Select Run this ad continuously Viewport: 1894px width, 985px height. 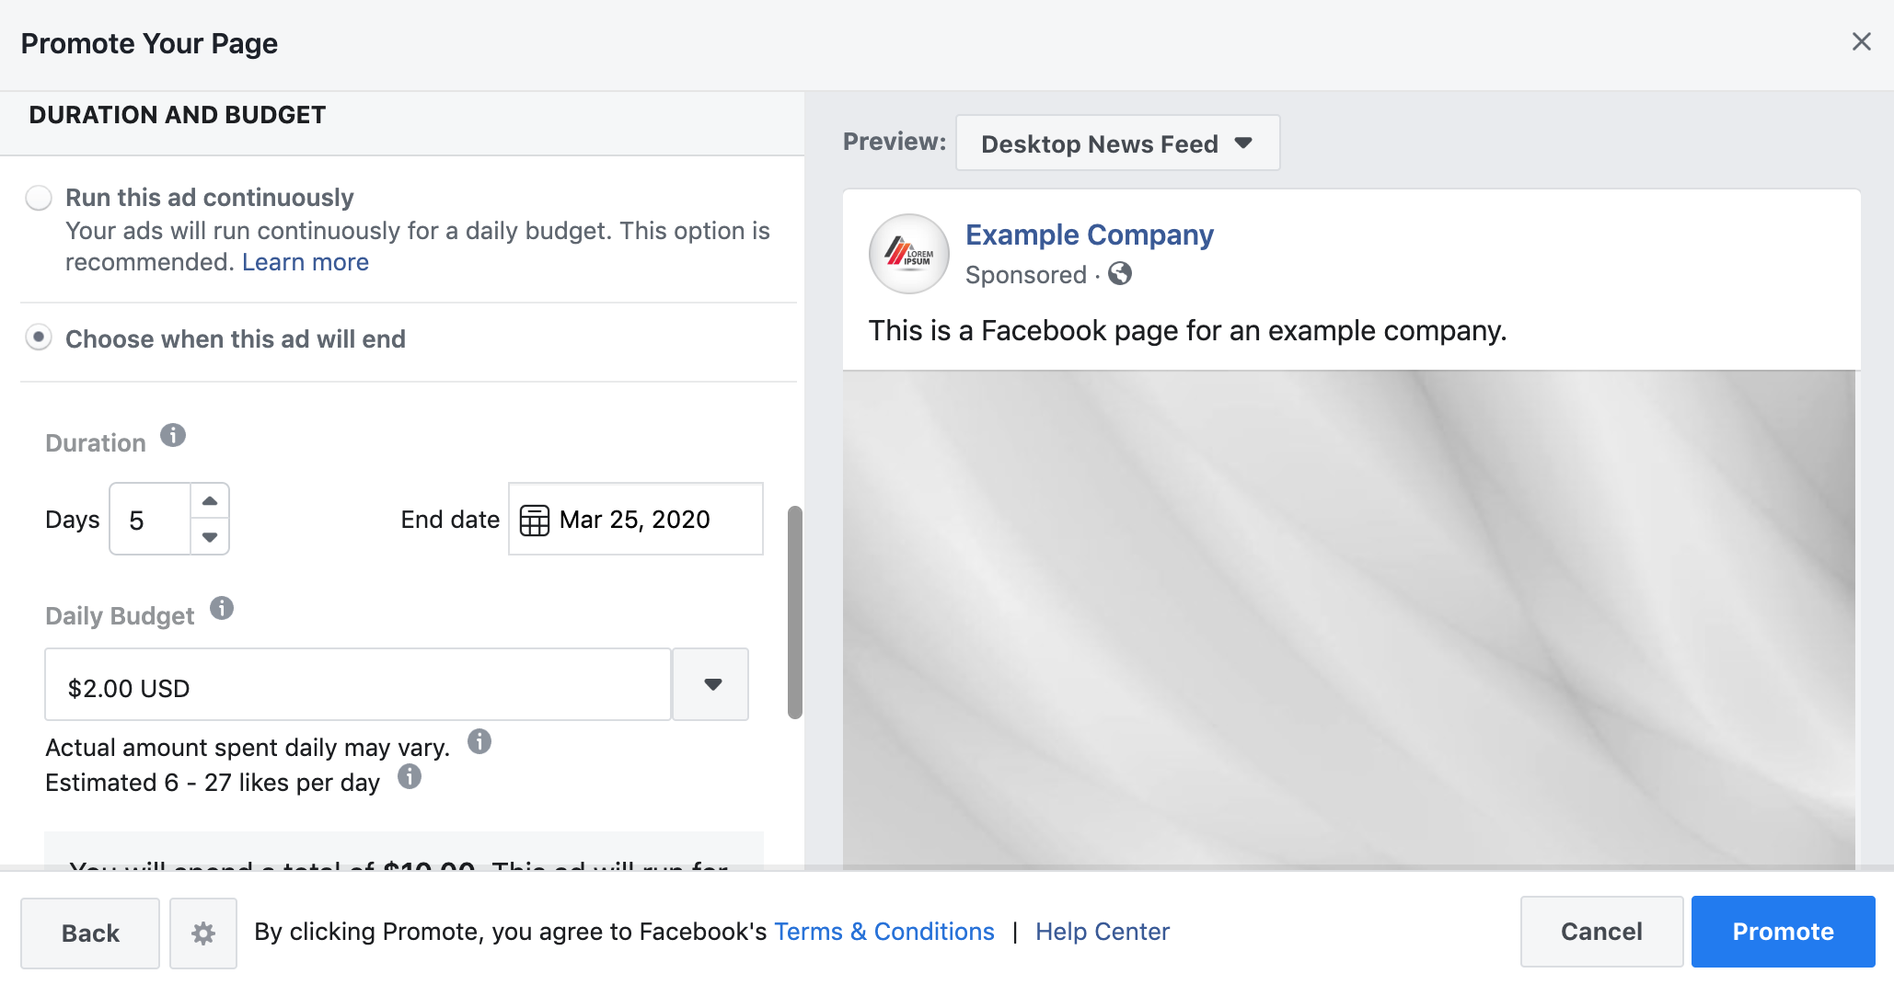click(39, 197)
